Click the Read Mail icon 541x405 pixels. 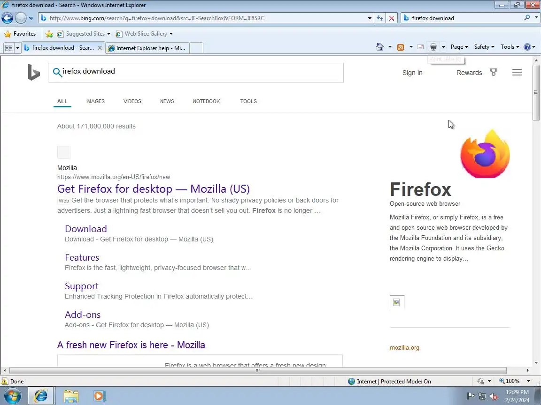click(420, 47)
